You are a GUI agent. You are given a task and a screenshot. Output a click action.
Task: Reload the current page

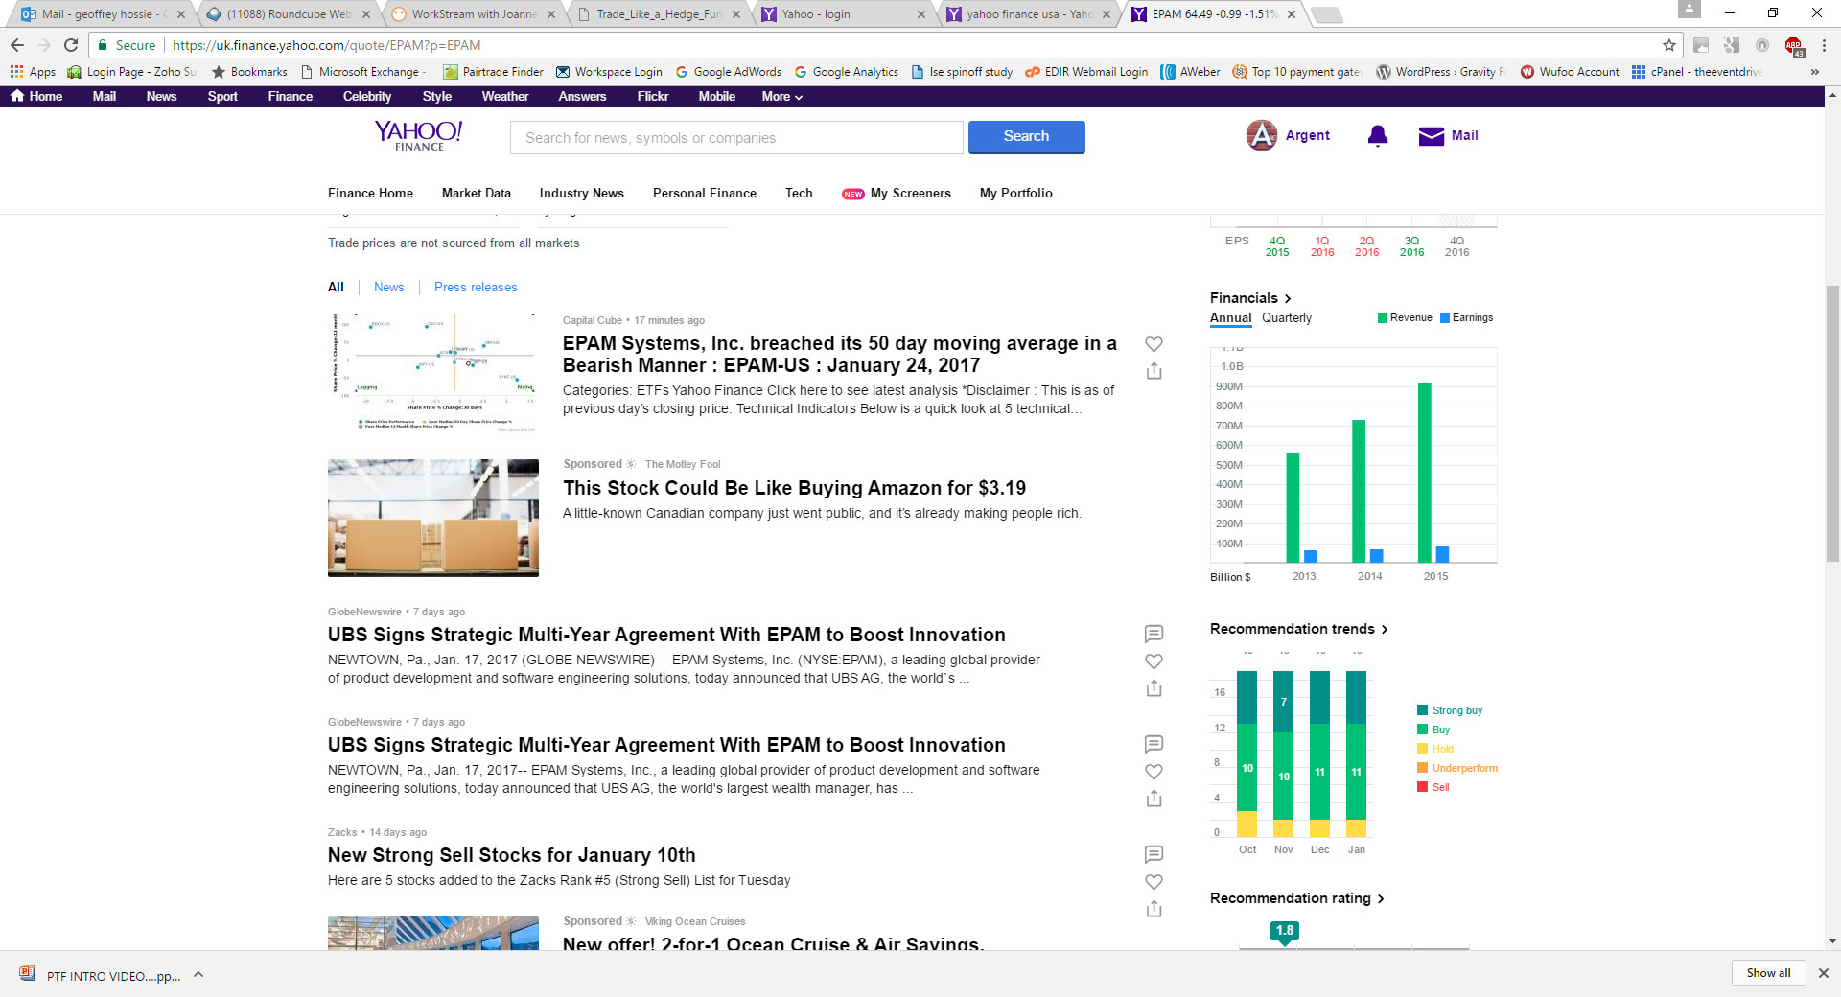coord(71,45)
